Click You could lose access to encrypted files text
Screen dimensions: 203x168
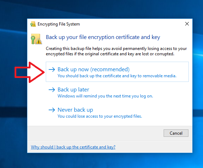100,116
